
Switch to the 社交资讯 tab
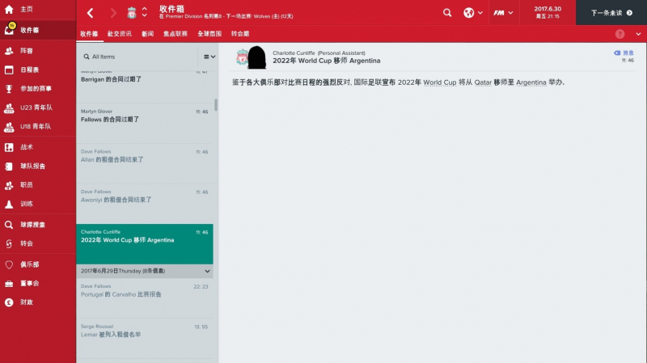pyautogui.click(x=119, y=34)
